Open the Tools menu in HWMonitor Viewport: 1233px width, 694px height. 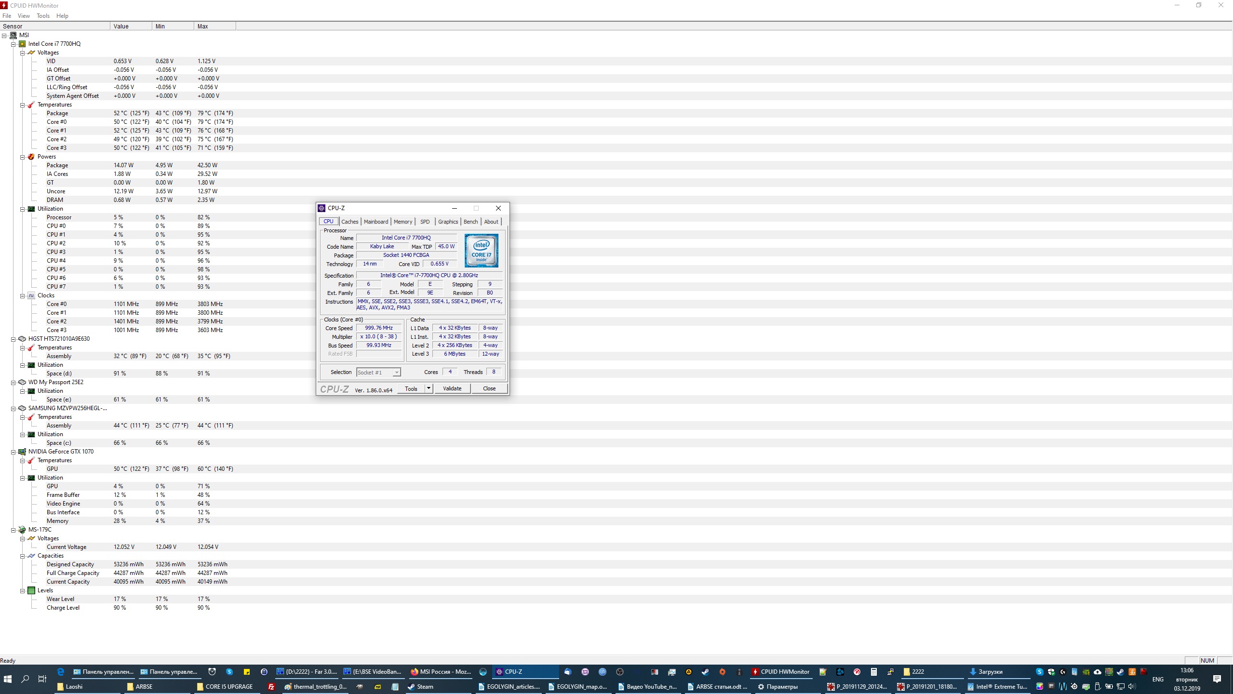tap(43, 15)
